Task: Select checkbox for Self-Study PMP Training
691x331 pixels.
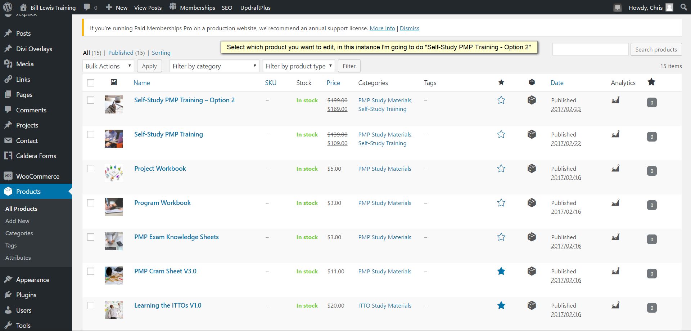Action: [x=91, y=134]
